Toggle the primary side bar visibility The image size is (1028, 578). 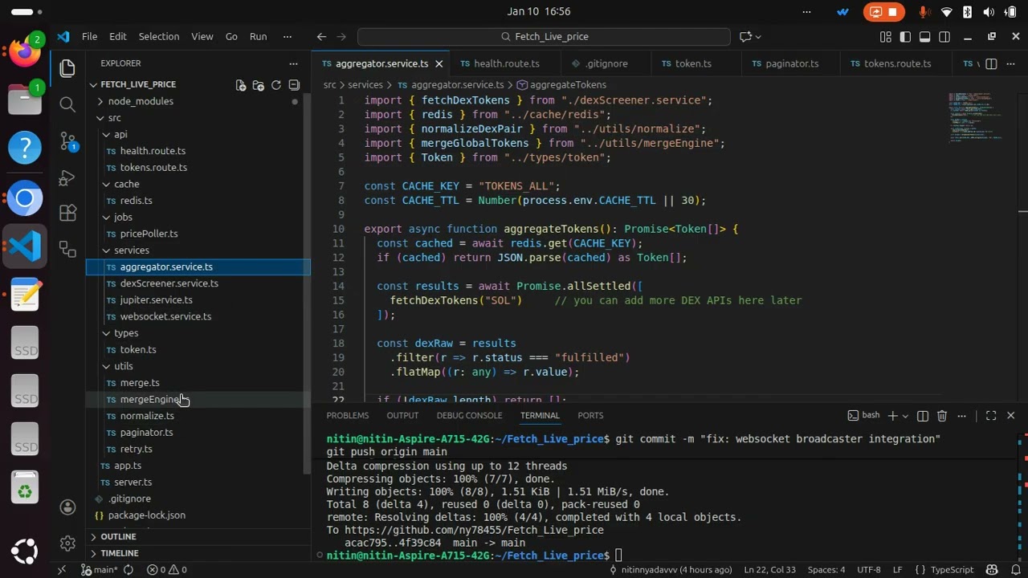pos(905,36)
